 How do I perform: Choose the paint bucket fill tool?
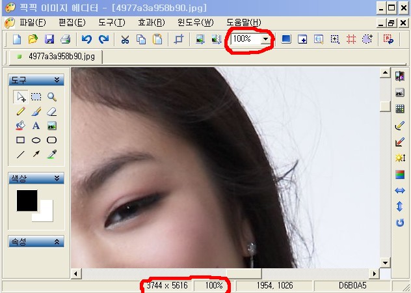(21, 126)
